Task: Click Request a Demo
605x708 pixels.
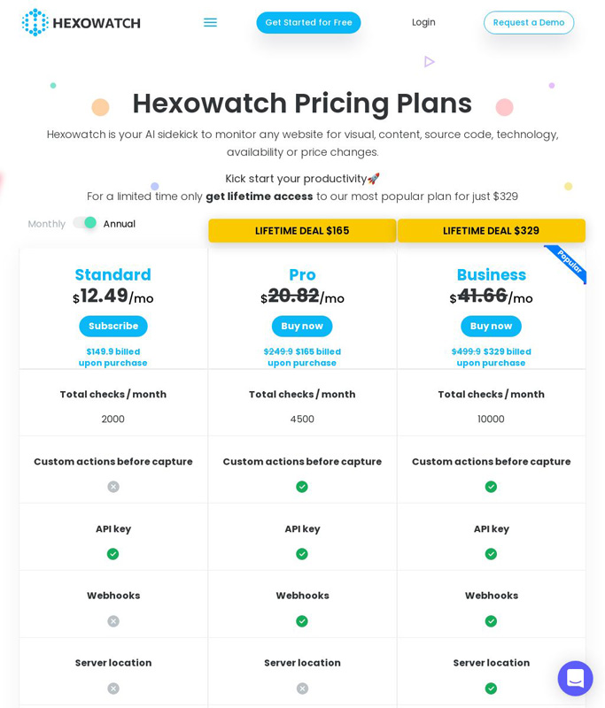Action: point(529,23)
